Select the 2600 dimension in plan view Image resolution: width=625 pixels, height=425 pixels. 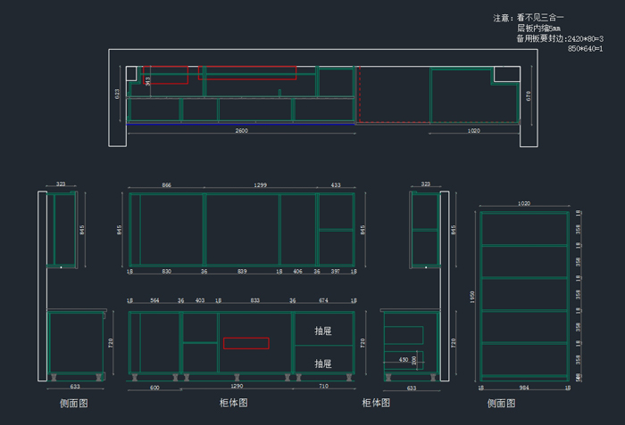point(241,131)
